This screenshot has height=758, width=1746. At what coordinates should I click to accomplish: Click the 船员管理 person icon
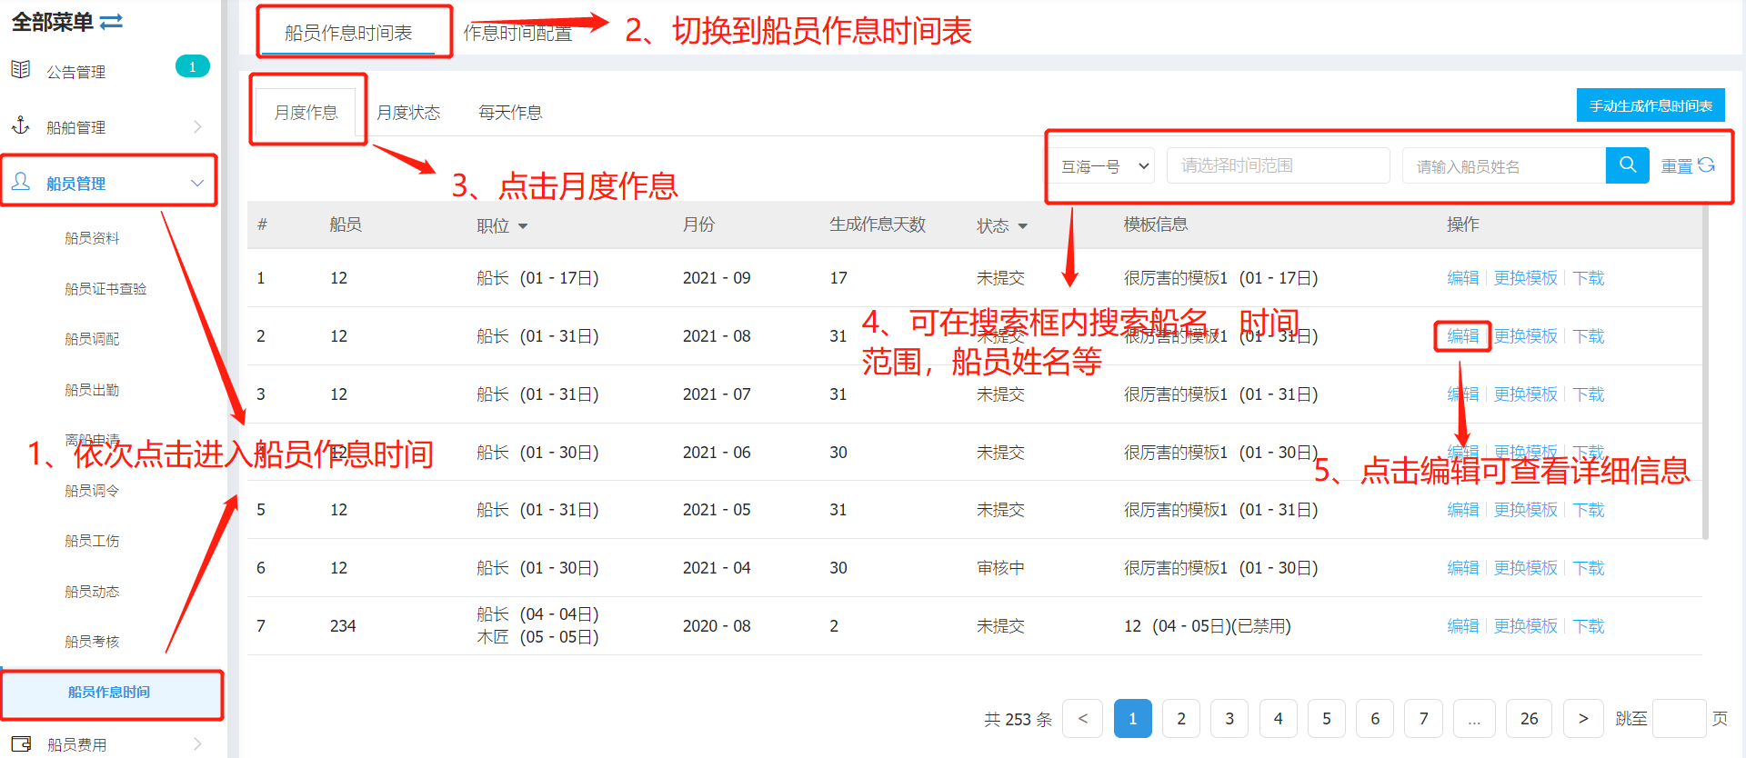click(21, 182)
